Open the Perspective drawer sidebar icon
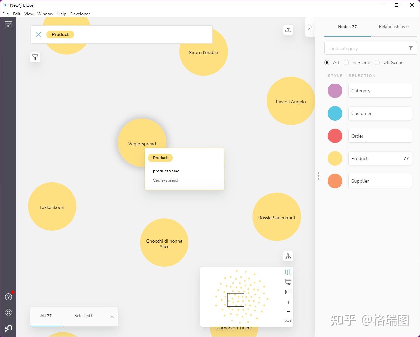The height and width of the screenshot is (337, 420). click(x=8, y=25)
